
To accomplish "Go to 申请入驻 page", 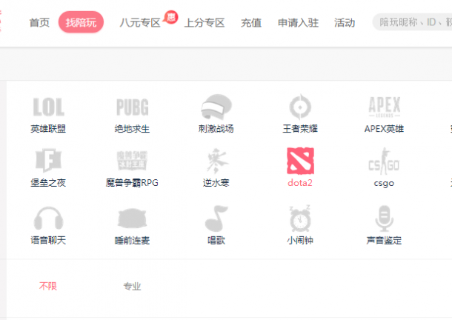I will [x=298, y=22].
